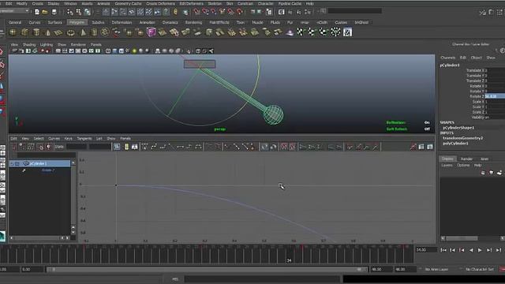The image size is (505, 284).
Task: Click the layer panel horizontal scrollbar
Action: click(x=462, y=238)
